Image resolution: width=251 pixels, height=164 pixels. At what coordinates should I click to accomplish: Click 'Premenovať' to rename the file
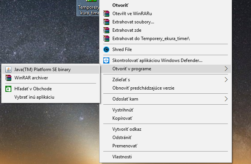[125, 145]
